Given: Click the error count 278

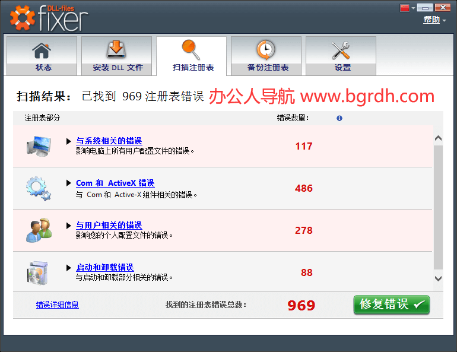Looking at the screenshot, I should click(304, 230).
